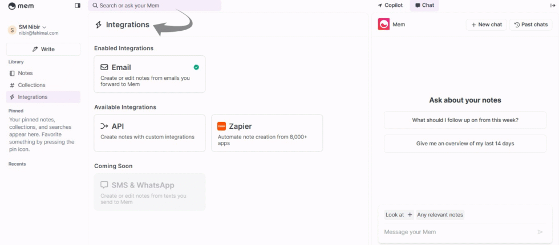Image resolution: width=559 pixels, height=245 pixels.
Task: Open the enabled Email integration card
Action: 149,74
